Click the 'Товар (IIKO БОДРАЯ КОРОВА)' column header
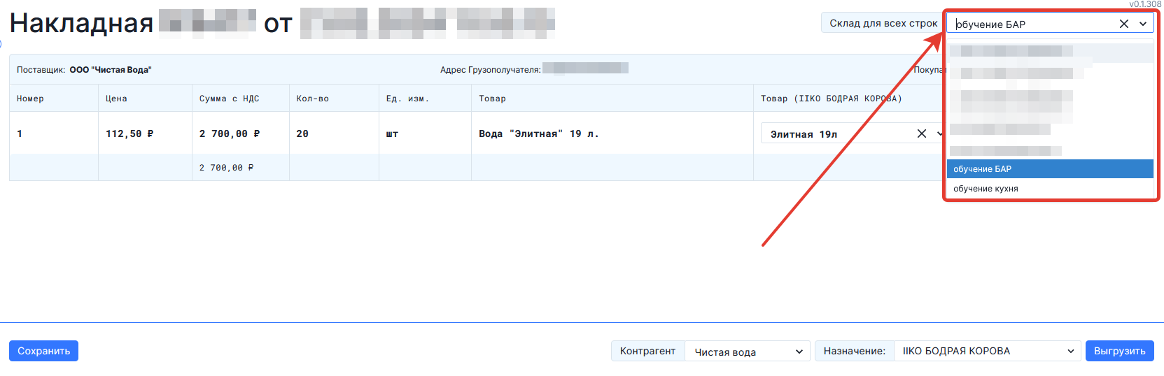The image size is (1164, 376). pyautogui.click(x=832, y=99)
